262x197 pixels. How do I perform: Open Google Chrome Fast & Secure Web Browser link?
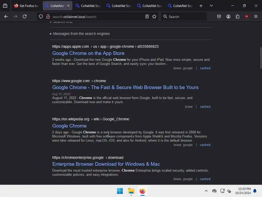[125, 87]
